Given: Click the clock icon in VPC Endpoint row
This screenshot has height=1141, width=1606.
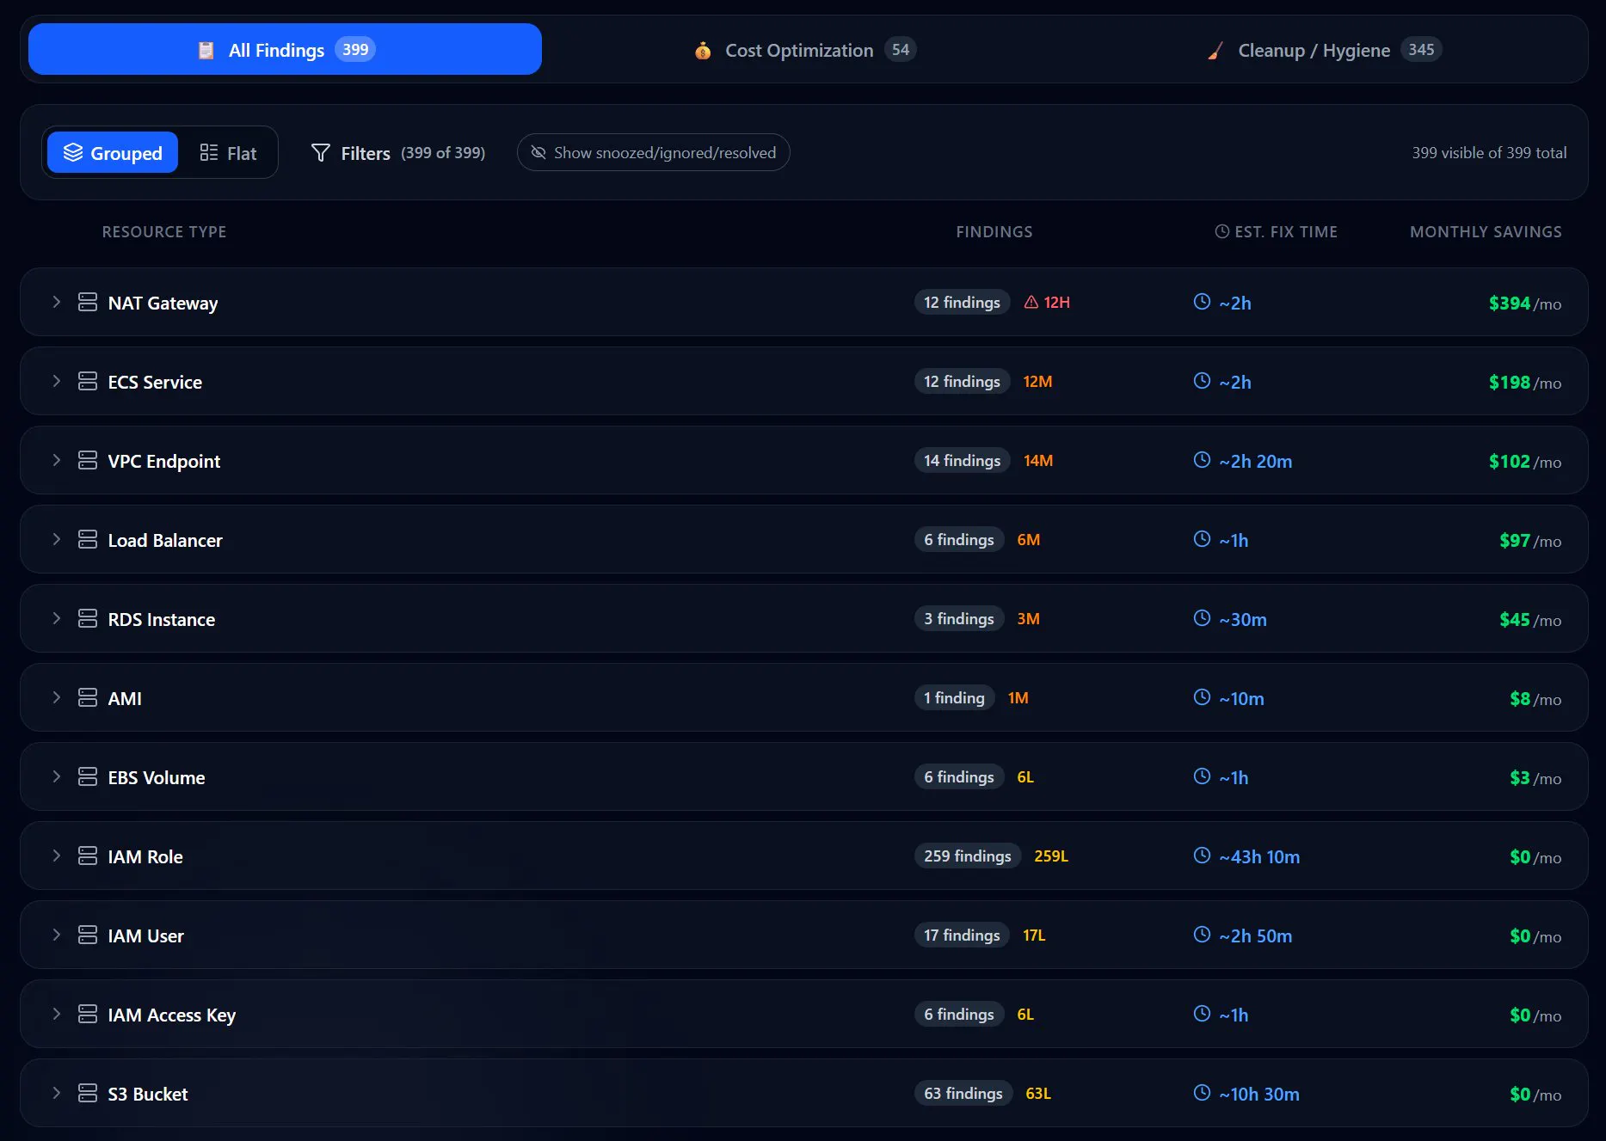Looking at the screenshot, I should coord(1202,459).
